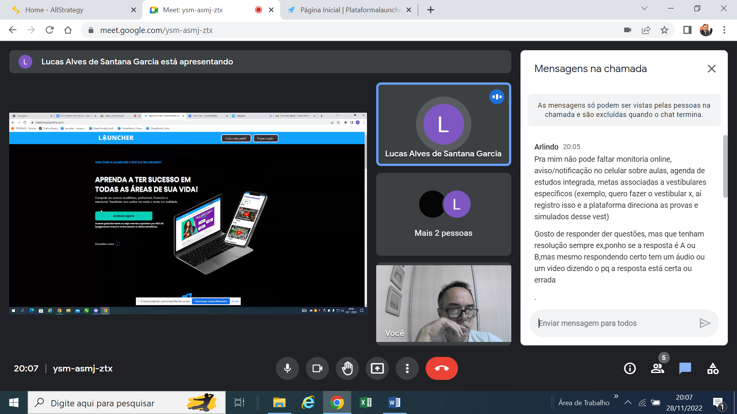Expand the Área de Trabalho toolbar chevron
This screenshot has width=737, height=414.
click(x=616, y=396)
